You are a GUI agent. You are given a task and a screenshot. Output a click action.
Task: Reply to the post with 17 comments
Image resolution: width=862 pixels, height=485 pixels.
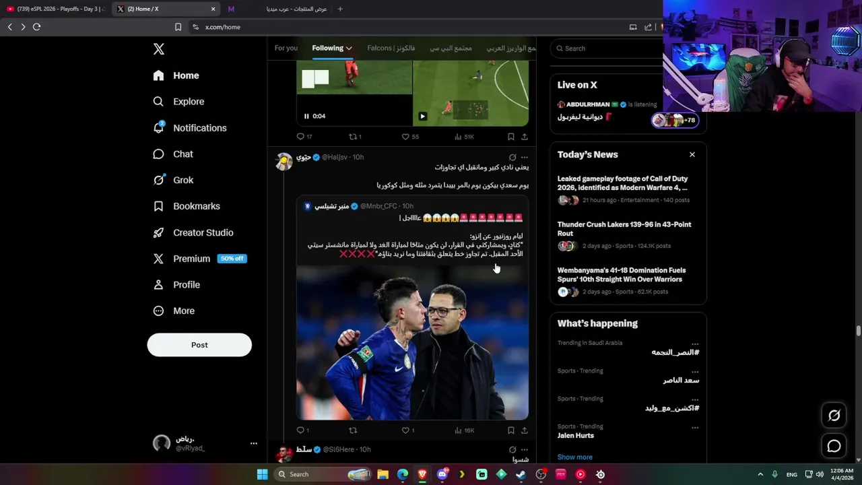click(304, 137)
